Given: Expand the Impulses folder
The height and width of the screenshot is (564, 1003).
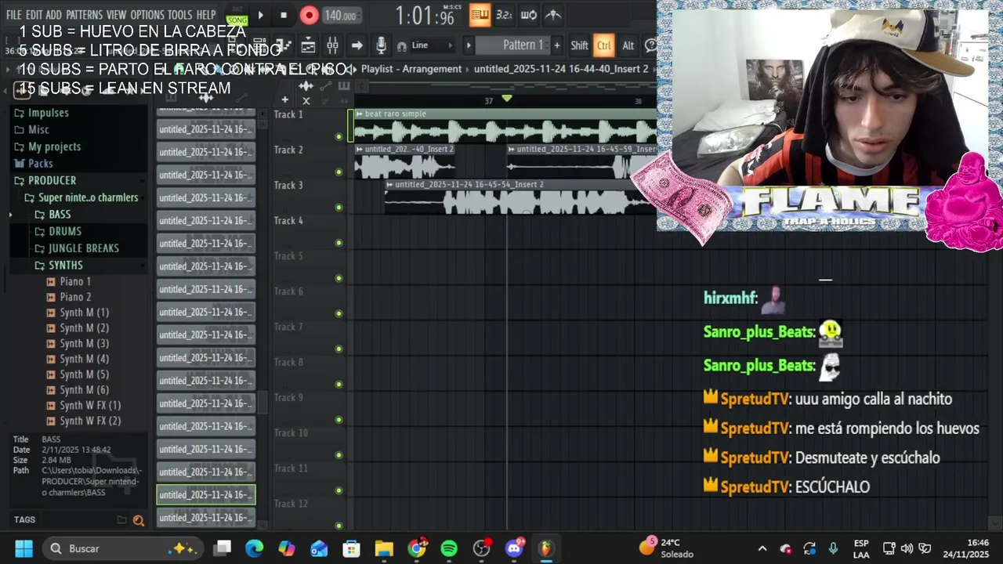Looking at the screenshot, I should pos(48,113).
